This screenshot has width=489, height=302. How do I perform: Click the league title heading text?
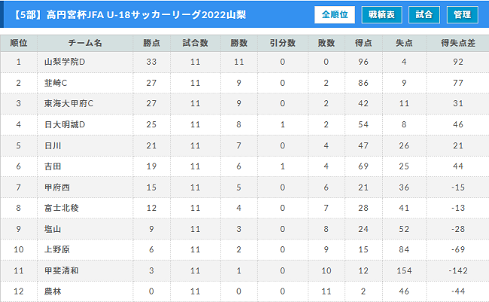tap(129, 14)
